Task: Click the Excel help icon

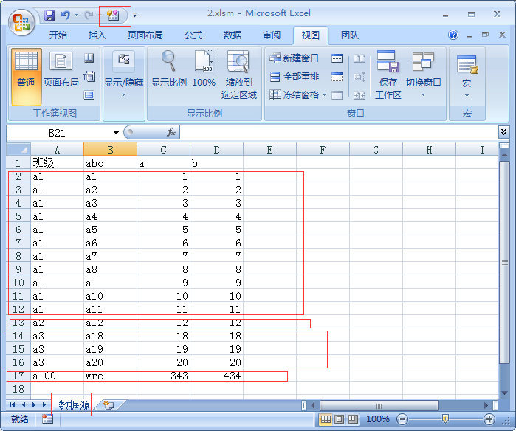Action: (x=453, y=35)
